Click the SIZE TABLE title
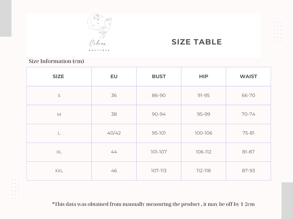 tap(197, 42)
